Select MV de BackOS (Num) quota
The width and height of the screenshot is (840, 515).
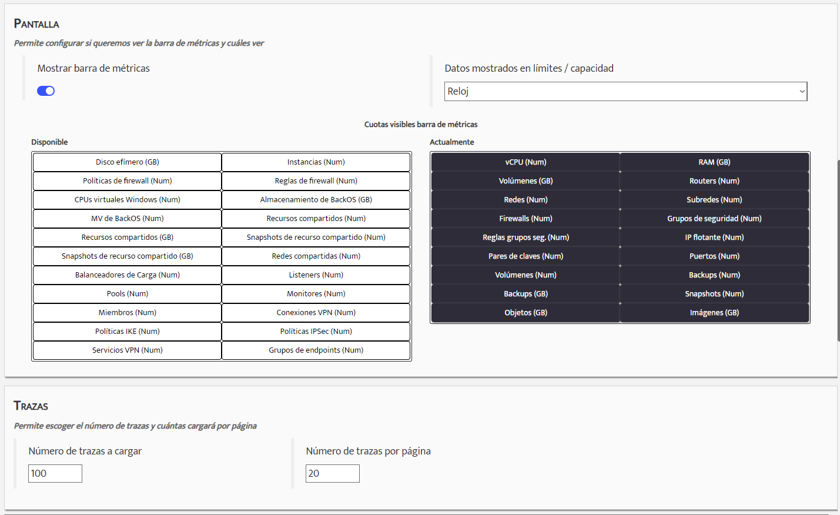pos(128,218)
